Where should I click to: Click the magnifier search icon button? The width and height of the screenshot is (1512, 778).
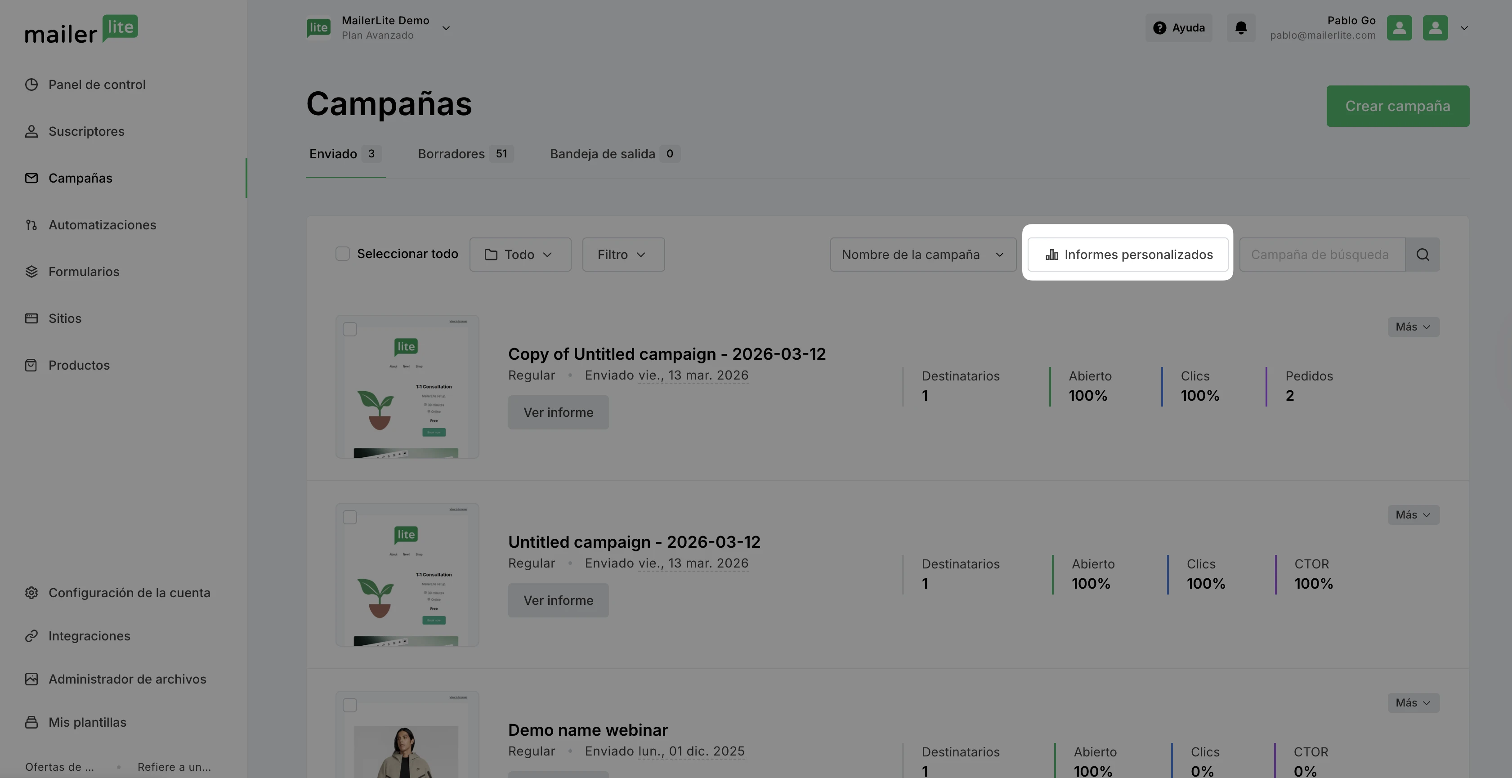(1422, 255)
